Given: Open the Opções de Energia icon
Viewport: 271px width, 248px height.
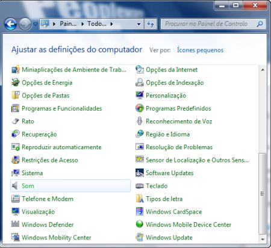Looking at the screenshot, I should pyautogui.click(x=16, y=82).
